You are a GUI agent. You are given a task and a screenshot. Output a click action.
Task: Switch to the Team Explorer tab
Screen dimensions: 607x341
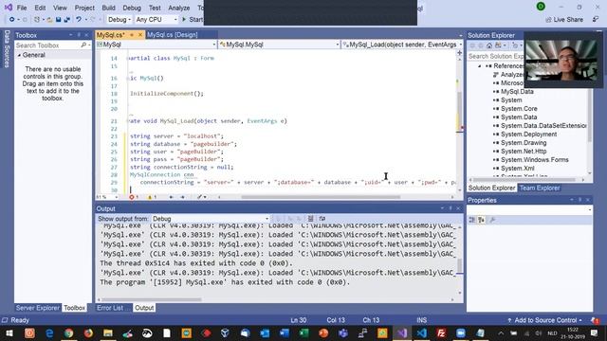540,188
